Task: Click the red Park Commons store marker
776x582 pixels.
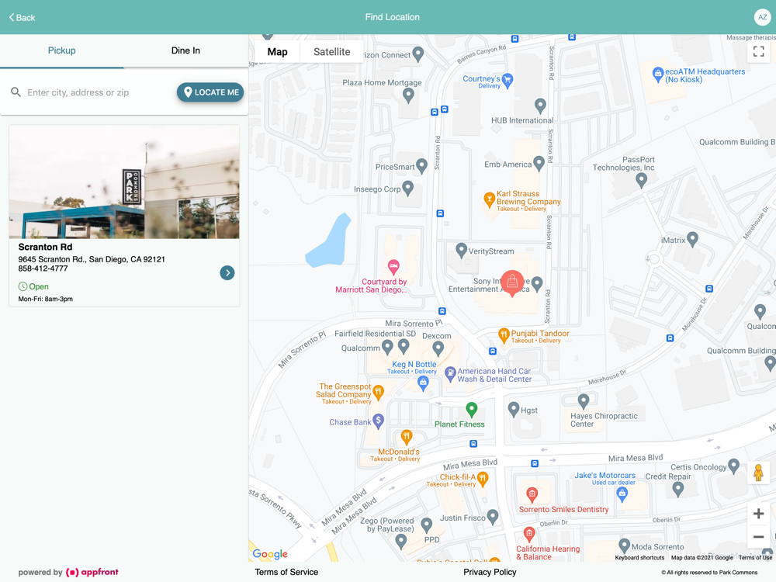Action: [x=512, y=282]
